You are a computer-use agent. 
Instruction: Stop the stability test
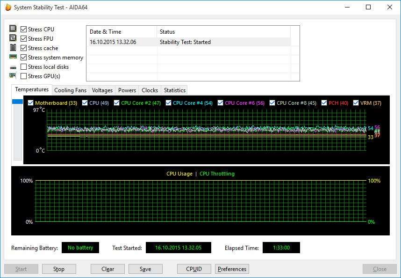click(59, 269)
